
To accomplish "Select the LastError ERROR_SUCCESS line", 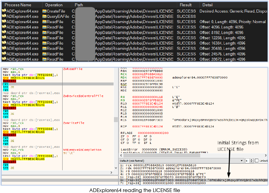I will point(154,149).
